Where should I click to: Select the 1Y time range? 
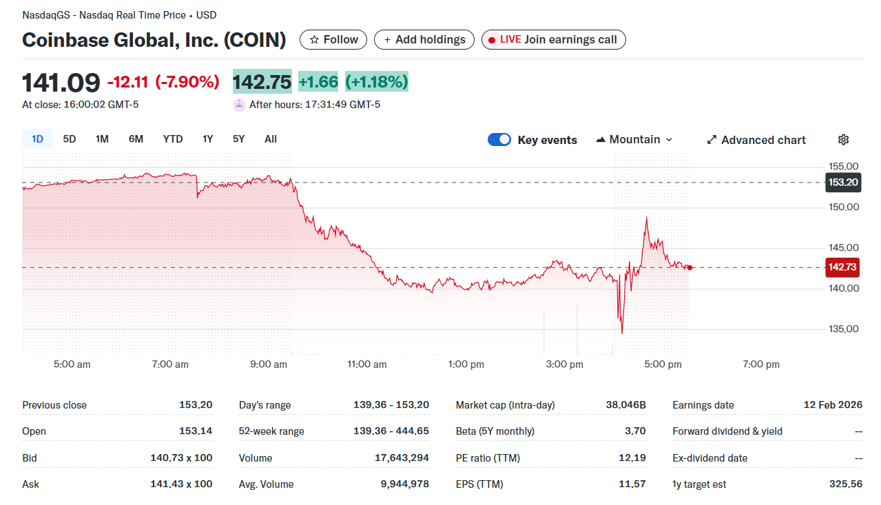pyautogui.click(x=207, y=139)
